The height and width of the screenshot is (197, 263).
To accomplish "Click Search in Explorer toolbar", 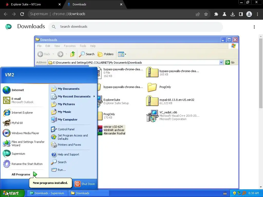I will [x=87, y=54].
